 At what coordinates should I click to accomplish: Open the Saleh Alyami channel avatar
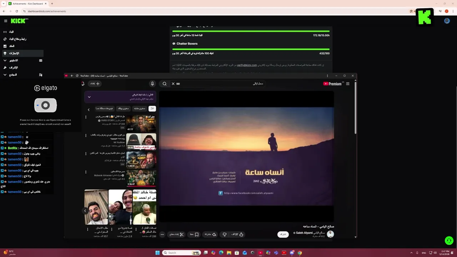[x=331, y=234]
